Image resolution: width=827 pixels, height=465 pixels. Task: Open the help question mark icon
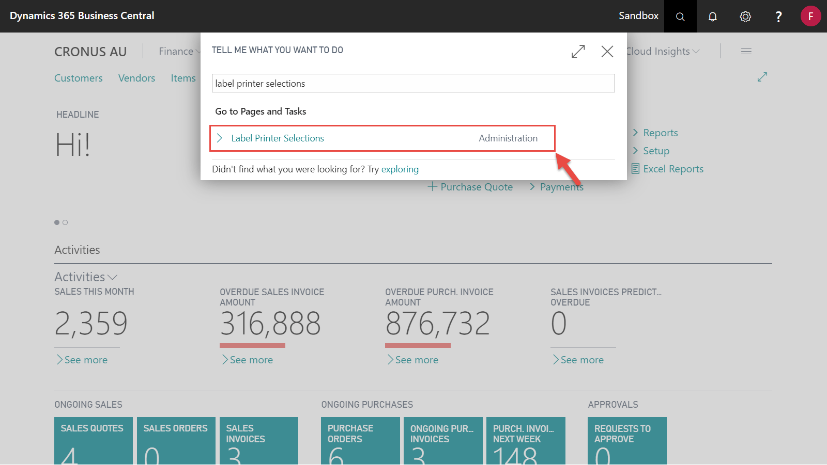778,17
